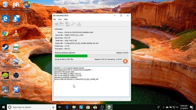Click the Open files toolbar icon in MakeMKV
This screenshot has width=196, height=110.
tap(56, 24)
